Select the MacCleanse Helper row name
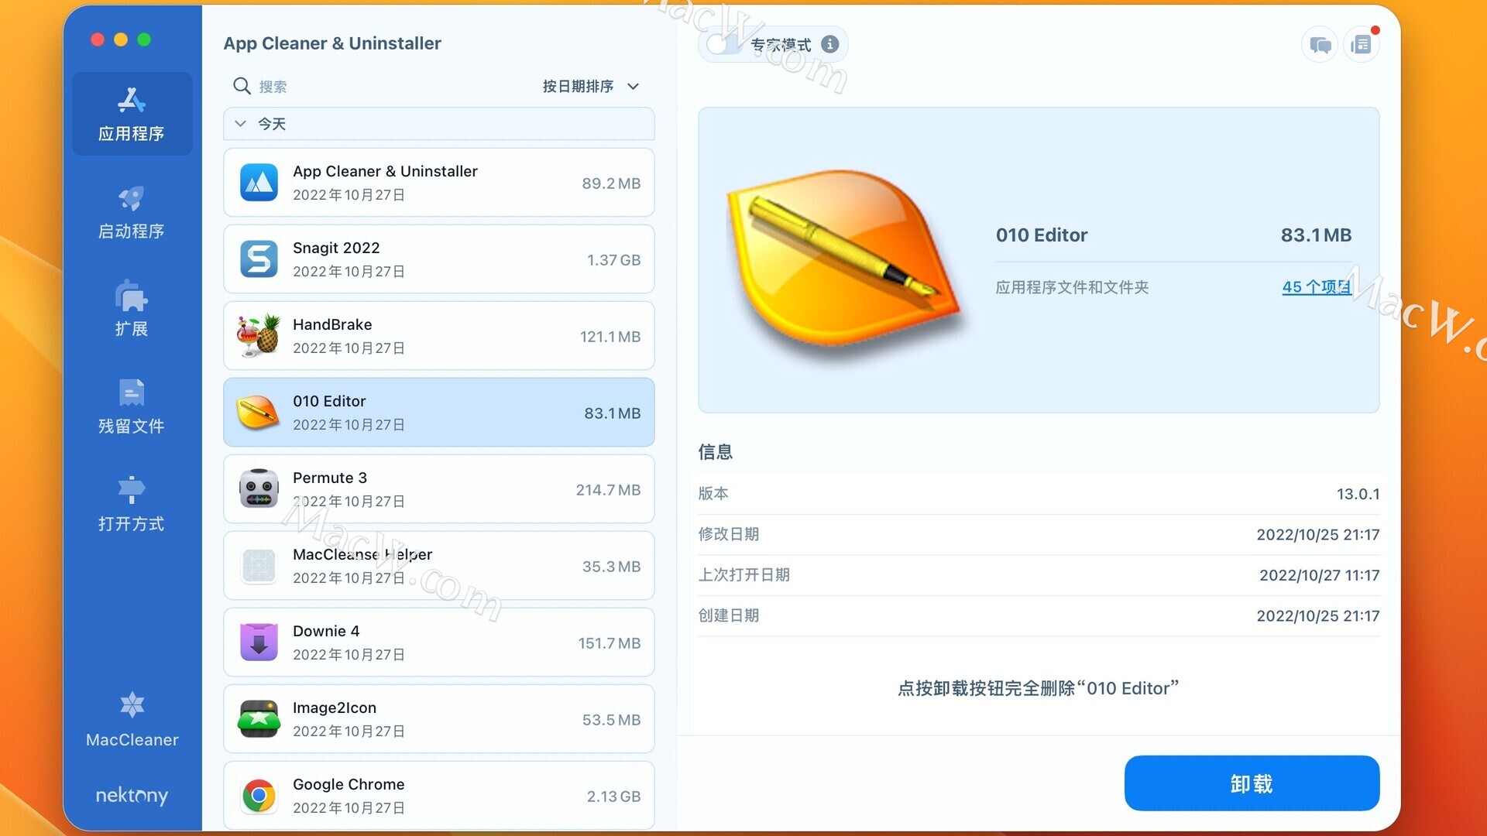1487x836 pixels. [362, 554]
